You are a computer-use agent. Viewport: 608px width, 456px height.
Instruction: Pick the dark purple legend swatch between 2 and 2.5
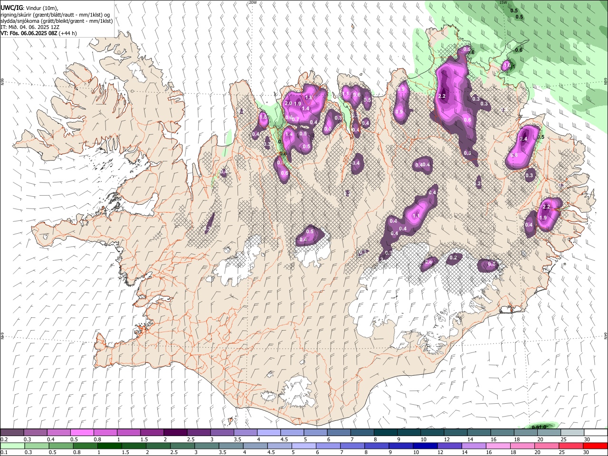(x=175, y=433)
